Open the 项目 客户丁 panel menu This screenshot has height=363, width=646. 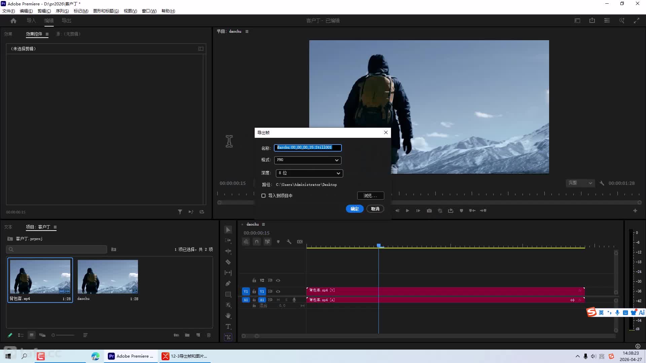[x=55, y=227]
